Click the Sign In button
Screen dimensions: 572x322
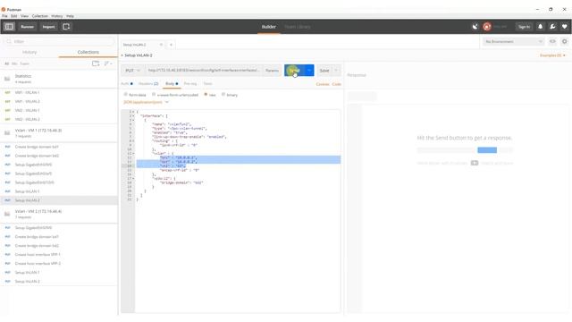tap(524, 27)
